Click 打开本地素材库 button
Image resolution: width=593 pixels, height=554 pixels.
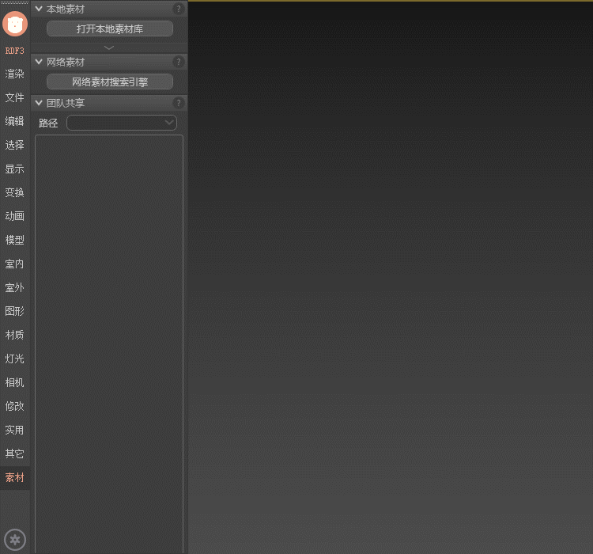tap(110, 28)
